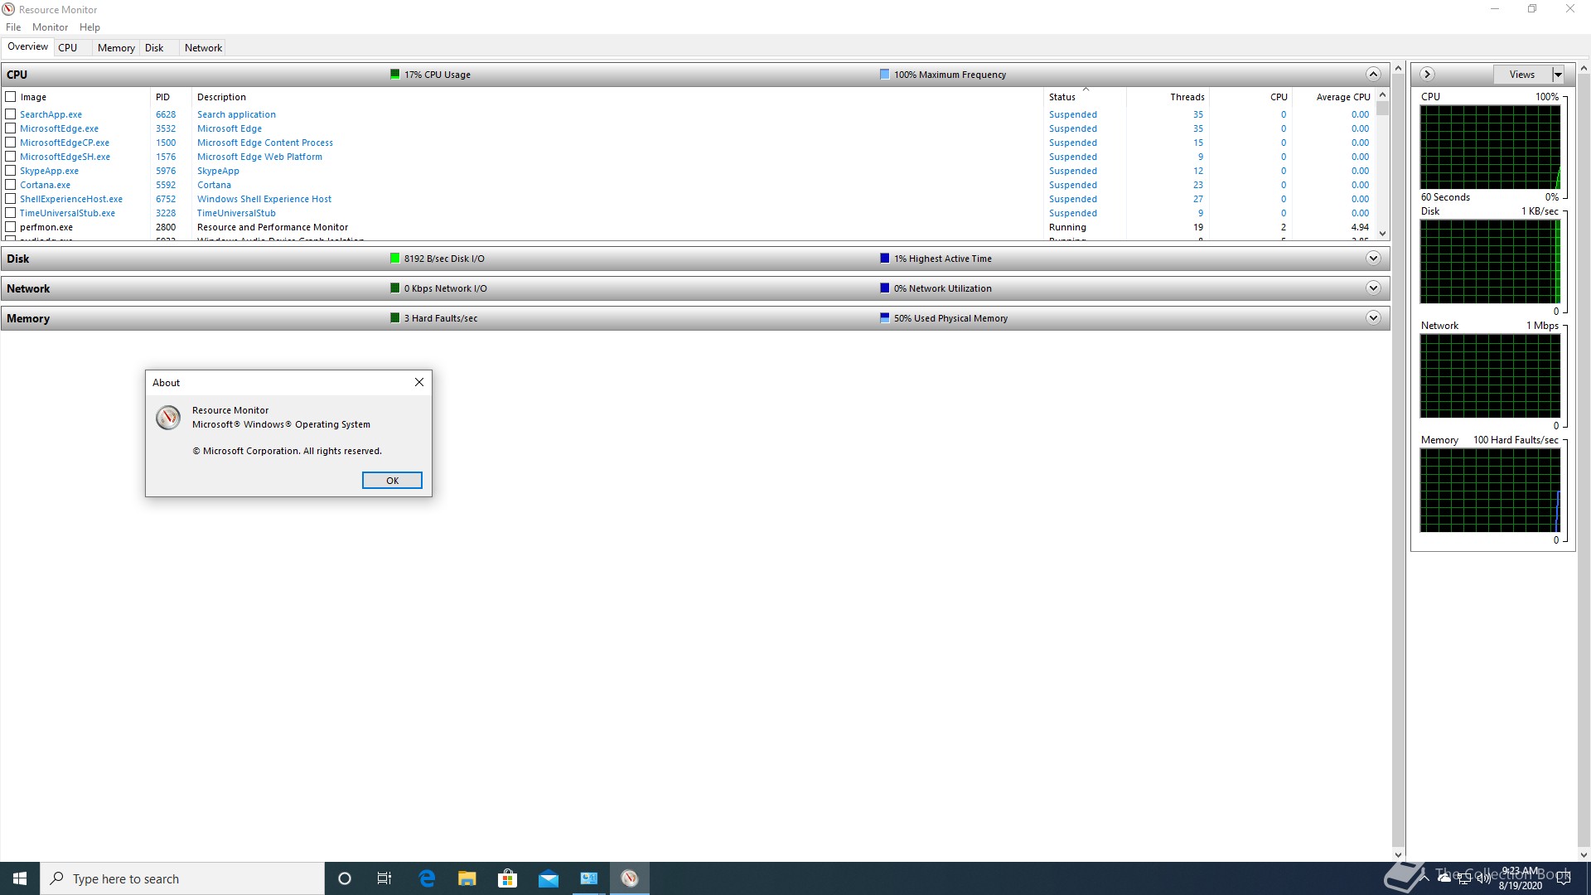Launch Microsoft Store from taskbar

(507, 878)
